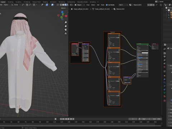Play animation forward
The image size is (172, 129).
(x=68, y=119)
